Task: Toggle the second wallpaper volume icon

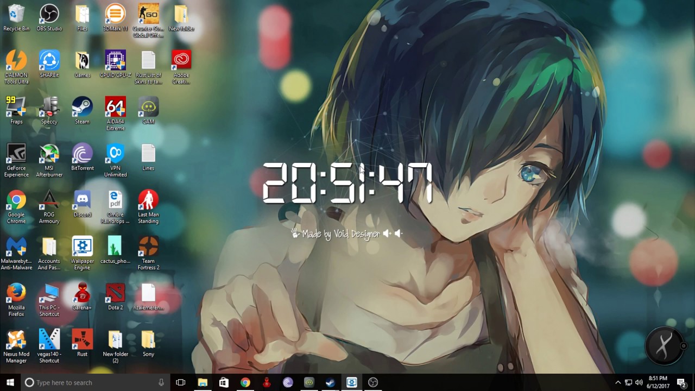Action: (x=398, y=234)
